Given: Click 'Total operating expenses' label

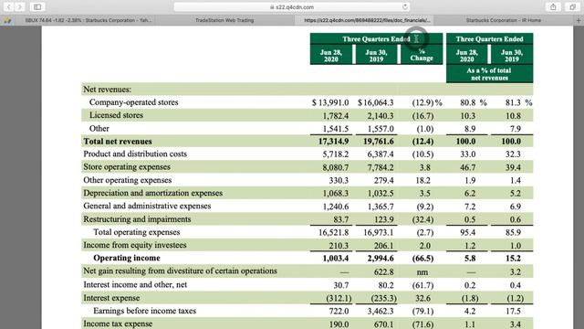Looking at the screenshot, I should click(x=137, y=232).
